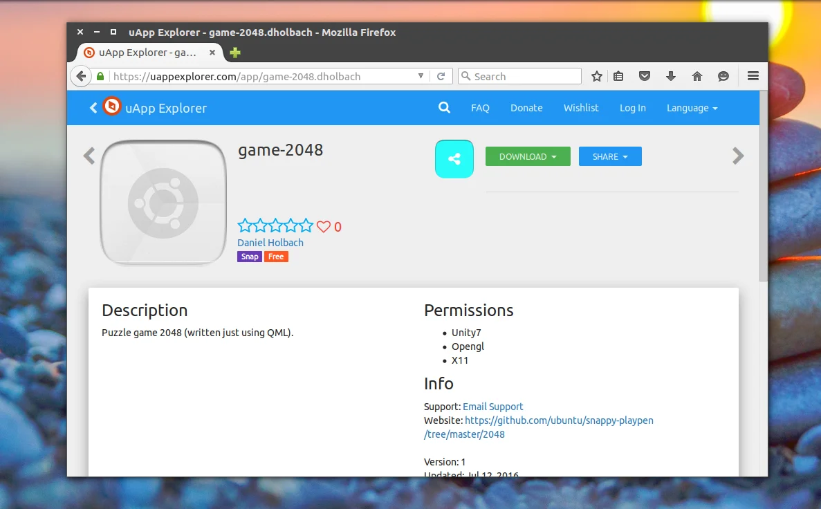Image resolution: width=821 pixels, height=509 pixels.
Task: Click the Permissions heading
Action: pyautogui.click(x=469, y=310)
